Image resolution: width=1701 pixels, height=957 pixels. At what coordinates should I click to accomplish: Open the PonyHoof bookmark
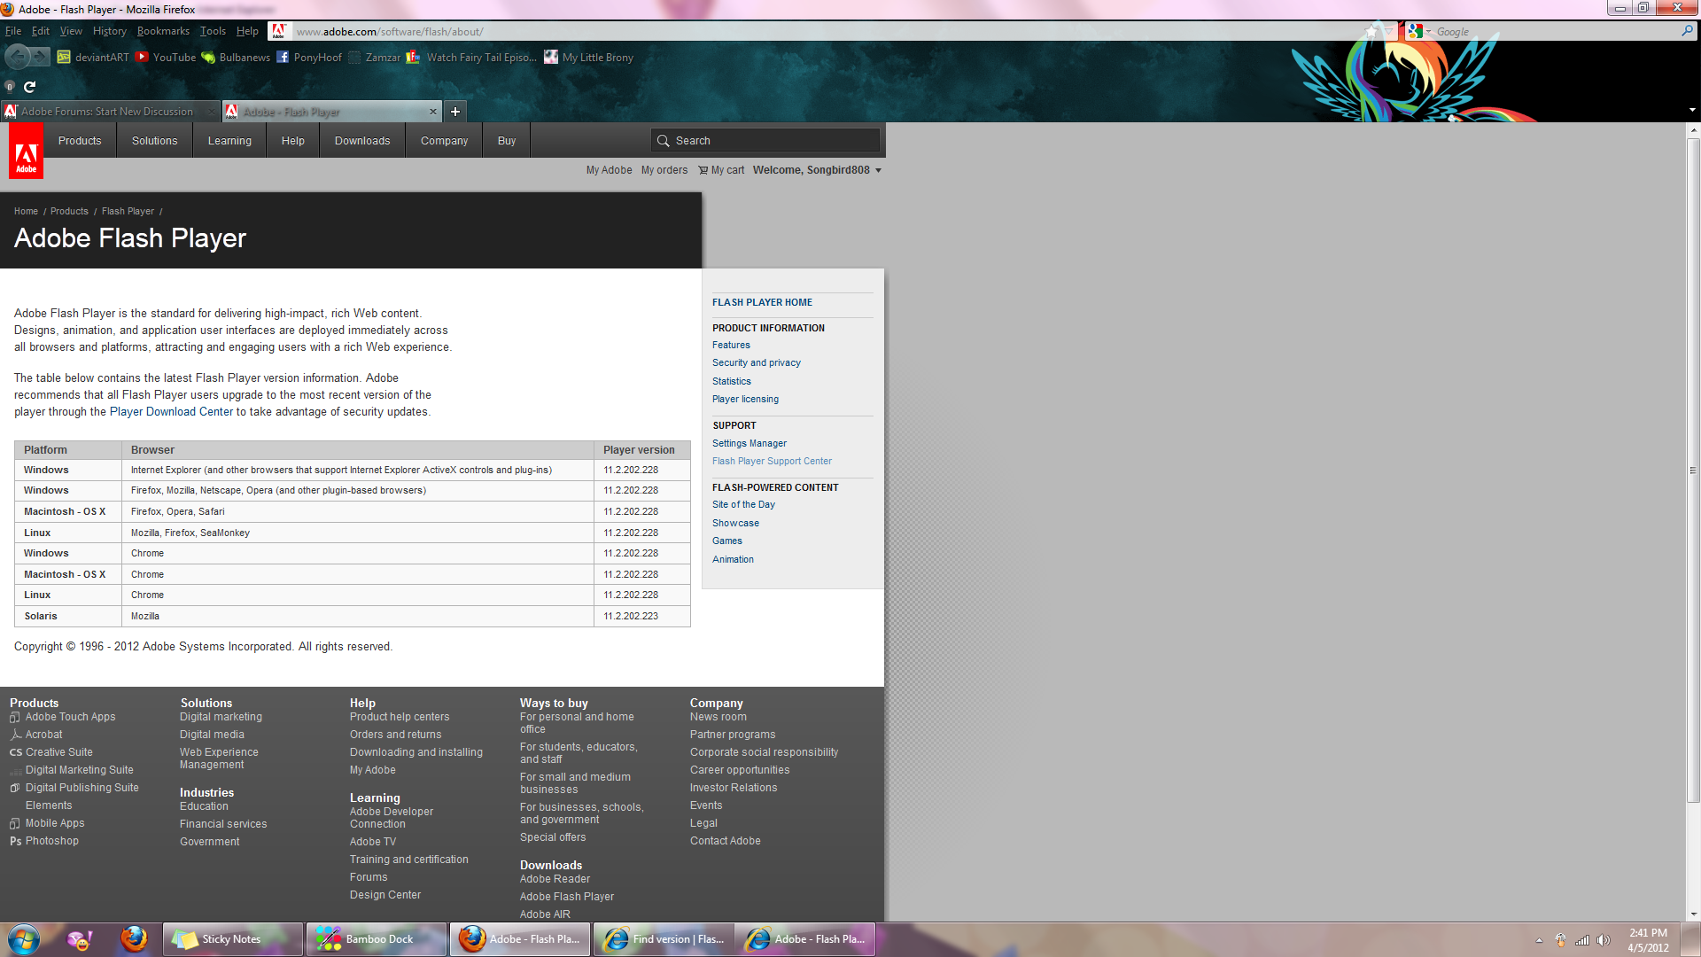[x=308, y=58]
